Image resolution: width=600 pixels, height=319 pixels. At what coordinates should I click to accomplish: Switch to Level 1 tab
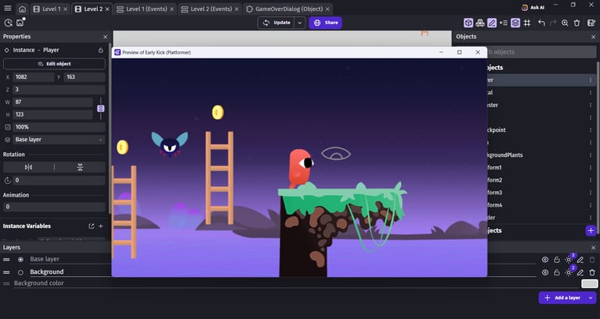coord(52,9)
